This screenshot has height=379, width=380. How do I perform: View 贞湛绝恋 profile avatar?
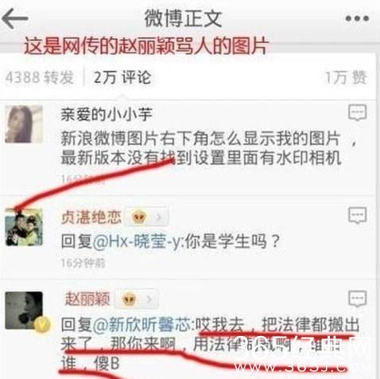pyautogui.click(x=24, y=227)
